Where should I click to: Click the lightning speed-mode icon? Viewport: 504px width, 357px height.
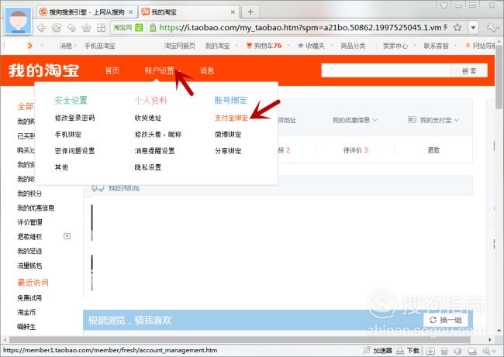point(446,28)
